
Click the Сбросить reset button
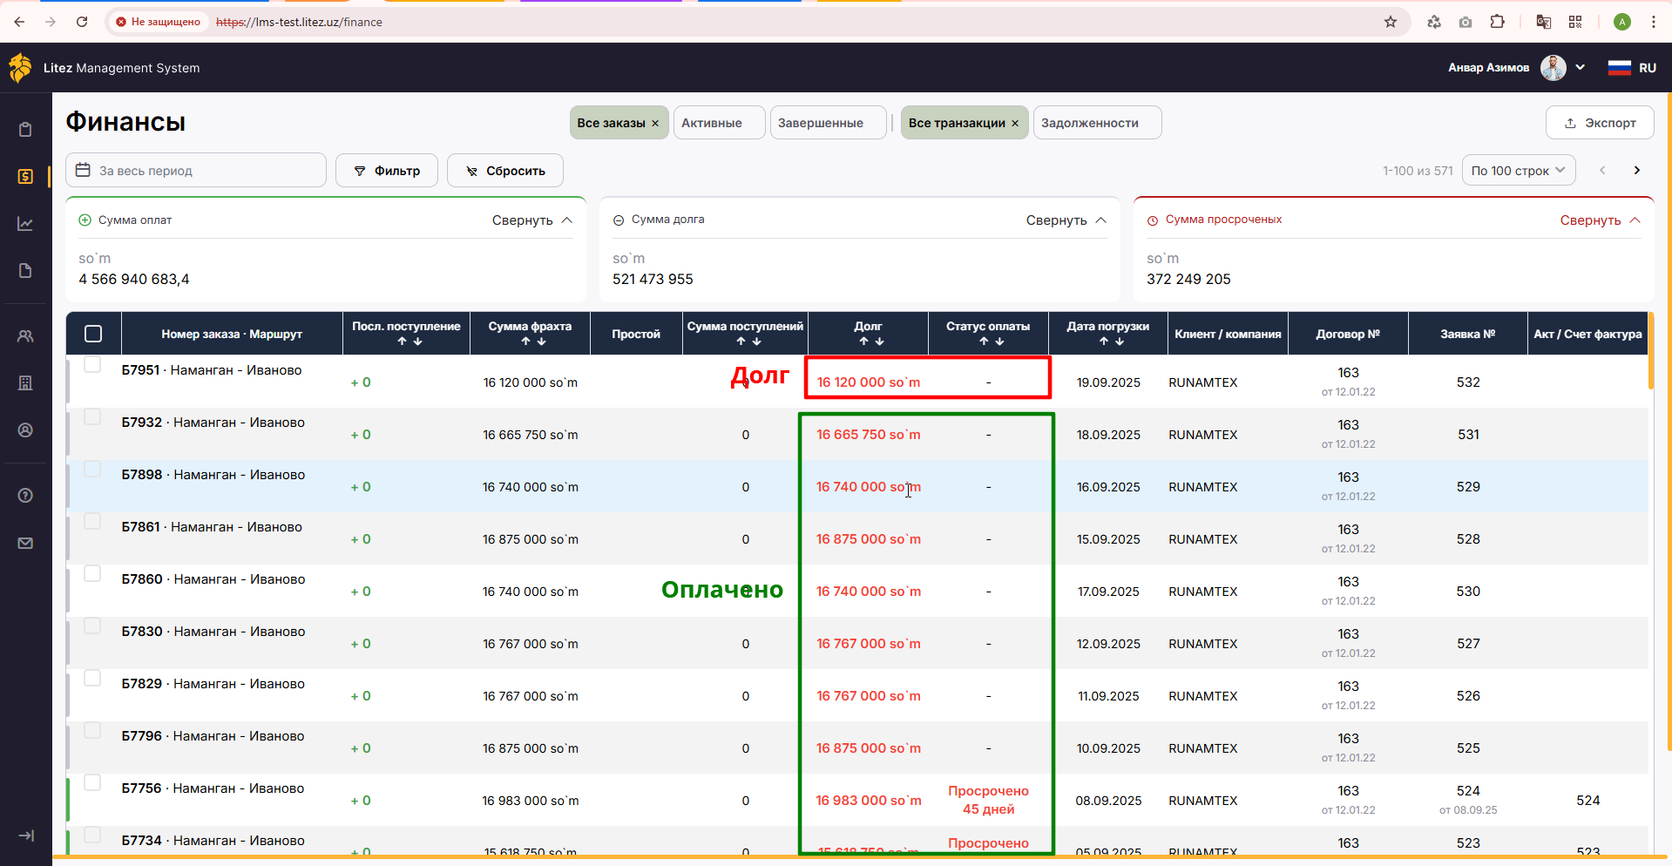(505, 171)
